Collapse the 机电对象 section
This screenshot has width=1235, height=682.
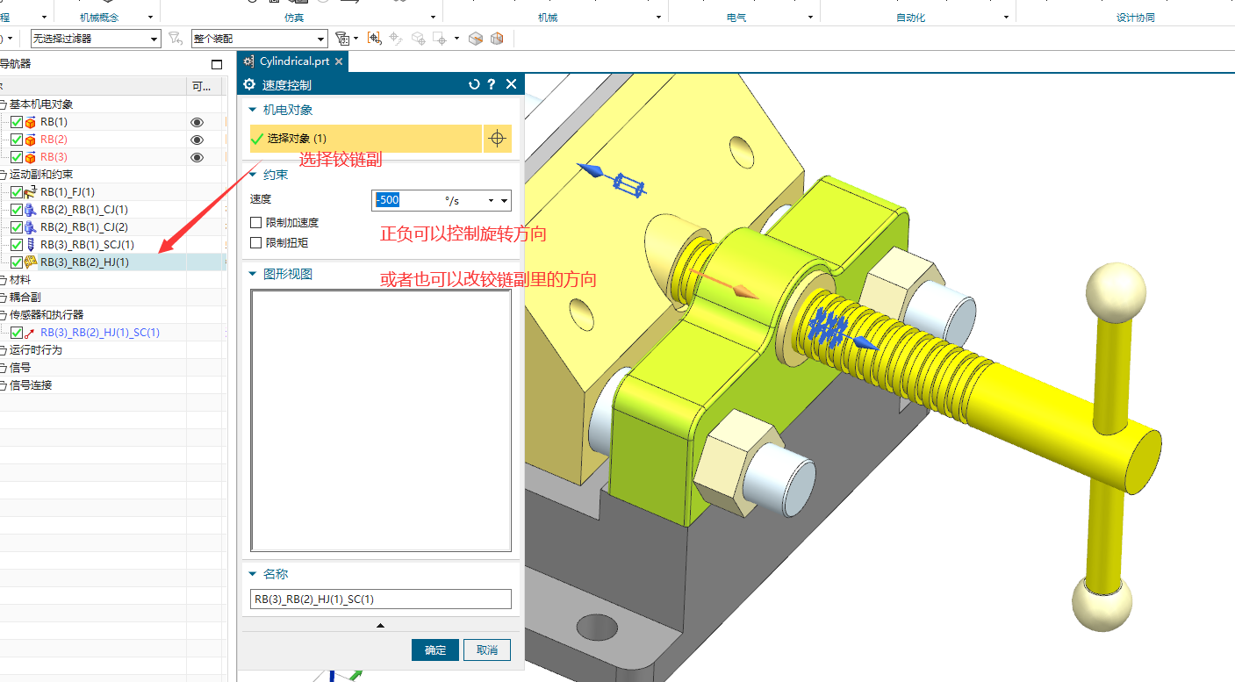tap(253, 110)
